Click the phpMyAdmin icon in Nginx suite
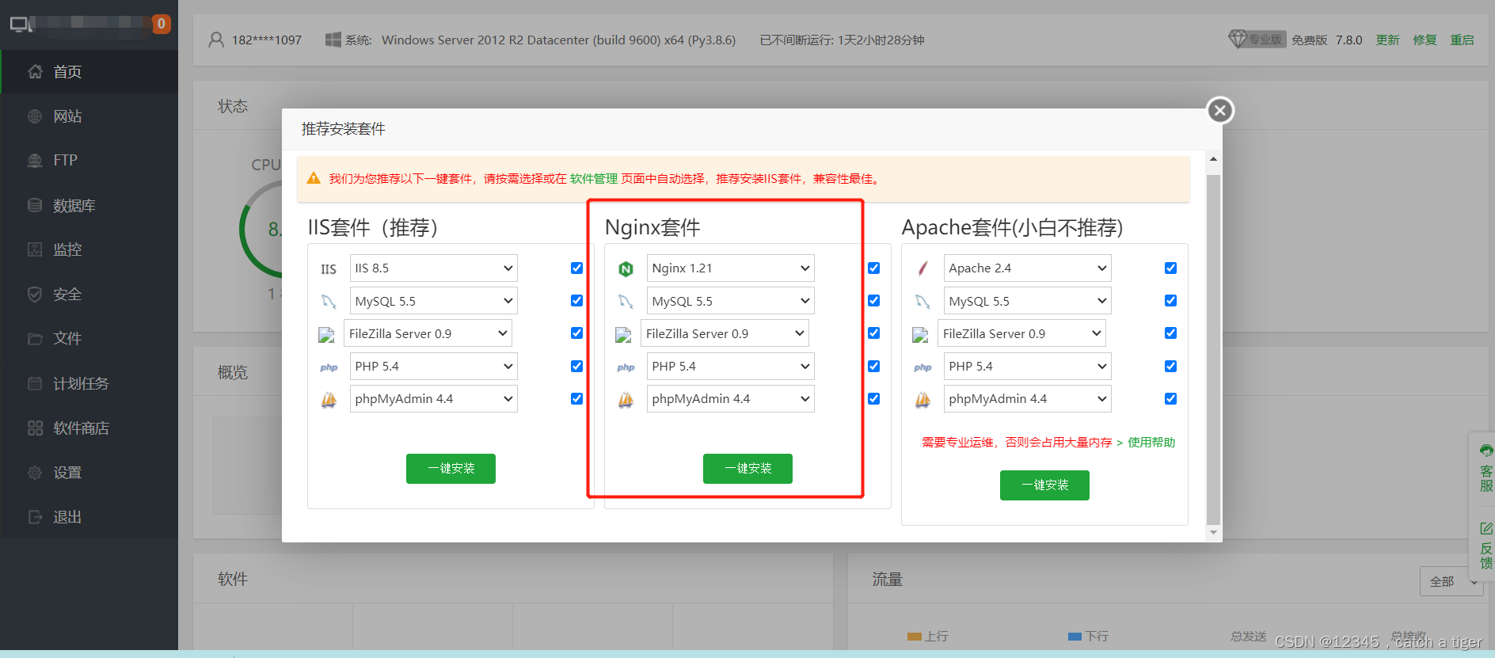 pyautogui.click(x=626, y=400)
